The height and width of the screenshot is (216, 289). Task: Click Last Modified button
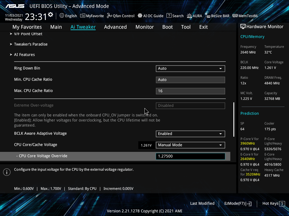click(x=202, y=204)
